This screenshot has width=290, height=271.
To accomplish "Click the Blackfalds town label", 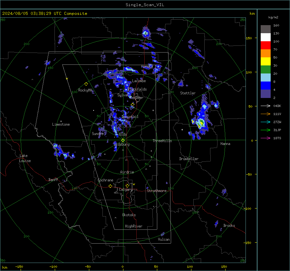I will pyautogui.click(x=137, y=89).
